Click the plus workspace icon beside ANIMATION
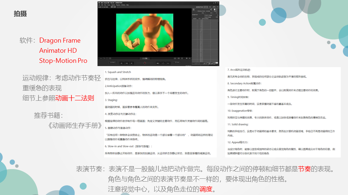The height and width of the screenshot is (195, 348). click(x=206, y=7)
